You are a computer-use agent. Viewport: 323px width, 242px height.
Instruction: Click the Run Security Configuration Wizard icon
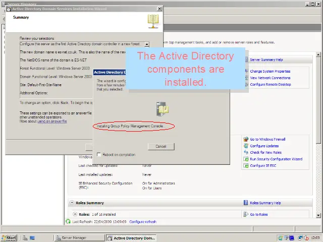[x=246, y=159]
